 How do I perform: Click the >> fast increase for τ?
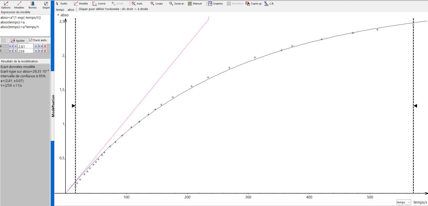click(40, 51)
